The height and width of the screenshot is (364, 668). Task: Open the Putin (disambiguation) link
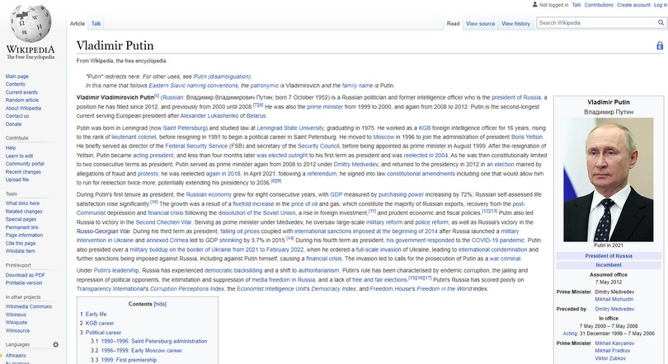(x=223, y=76)
